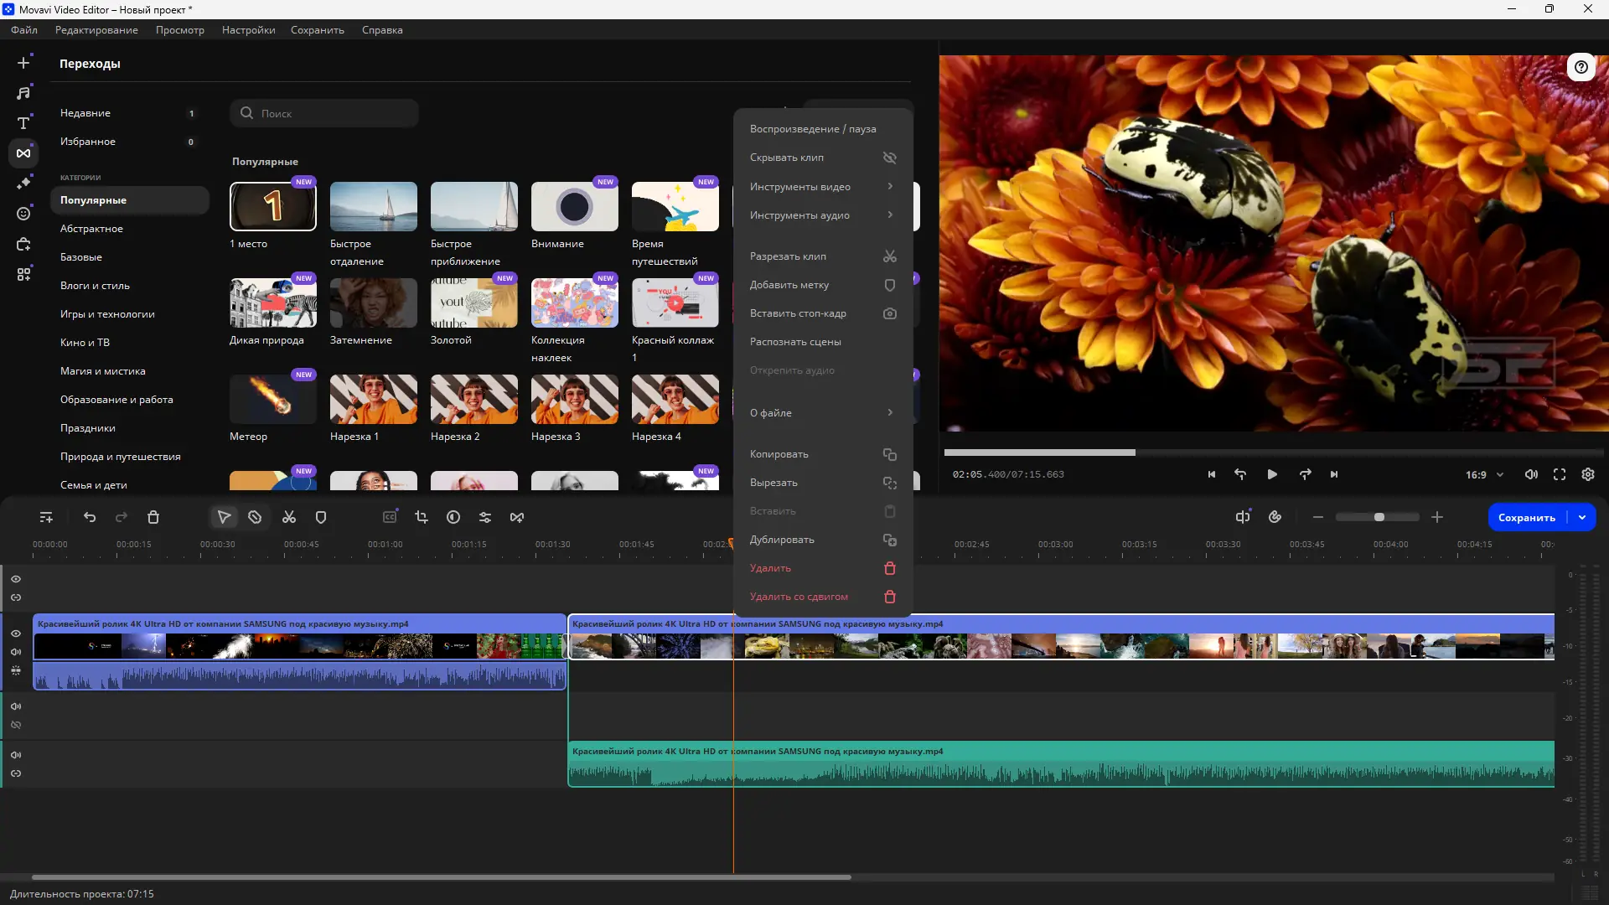Mute the audio track speaker icon

click(16, 755)
